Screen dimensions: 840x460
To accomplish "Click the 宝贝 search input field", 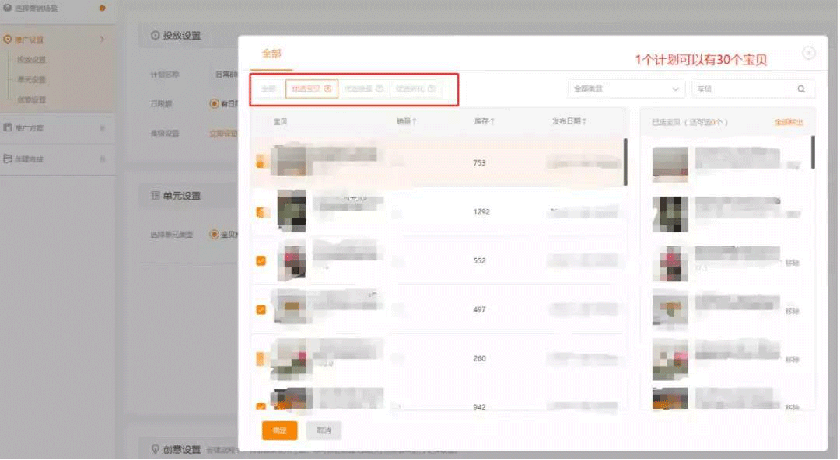I will (742, 89).
